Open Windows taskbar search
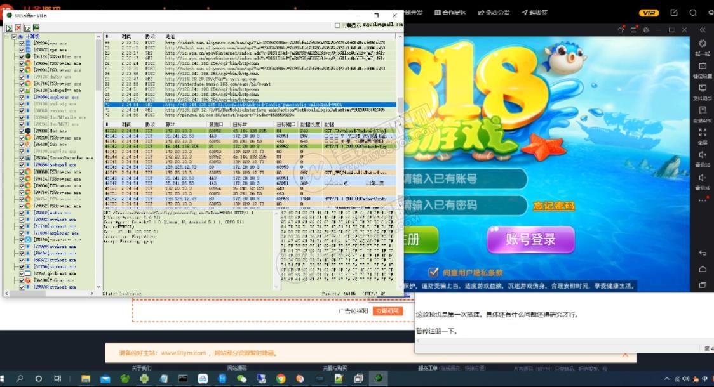 point(20,378)
